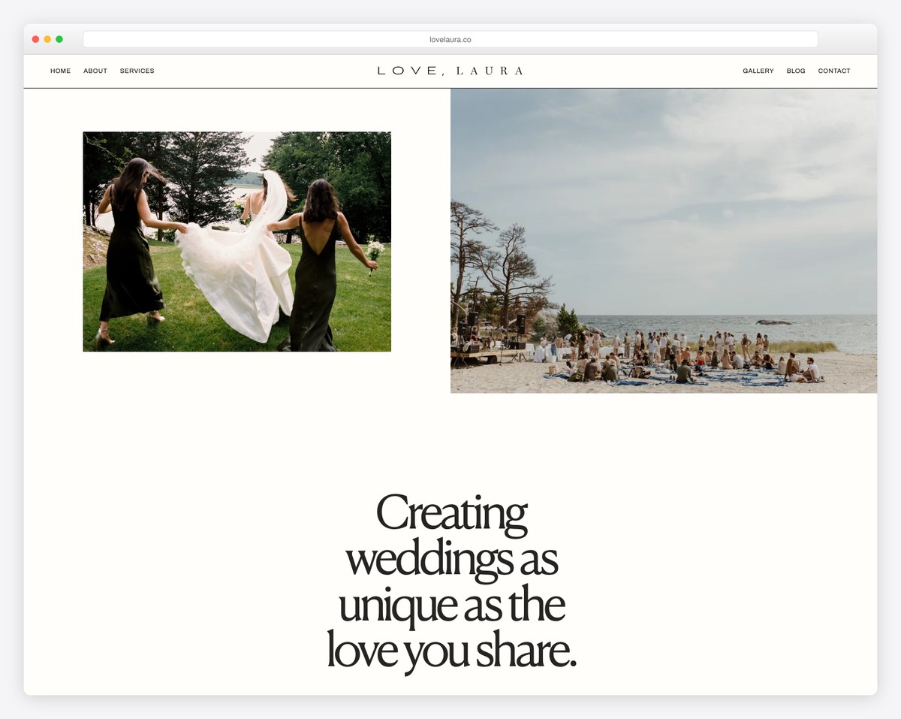This screenshot has height=719, width=901.
Task: Minimize the browser with the yellow button
Action: (x=47, y=38)
